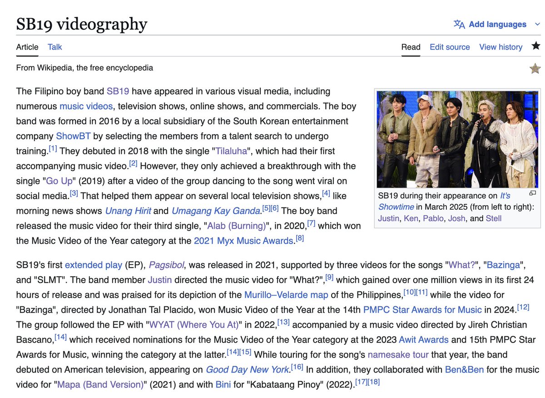Click the black watchlist star icon
This screenshot has width=545, height=398.
[536, 45]
